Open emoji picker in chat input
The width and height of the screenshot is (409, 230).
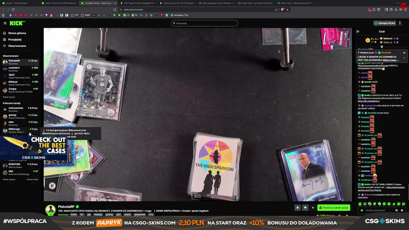pos(402,211)
